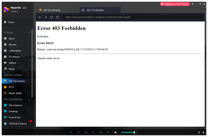Click the Varnish cache server text
Image resolution: width=208 pixels, height=137 pixels.
[48, 58]
